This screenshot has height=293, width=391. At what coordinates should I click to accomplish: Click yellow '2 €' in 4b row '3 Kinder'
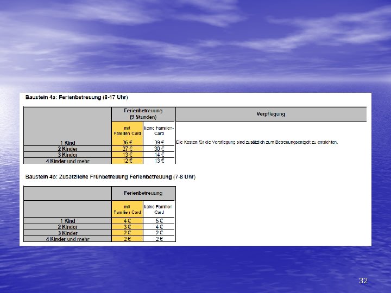(x=127, y=233)
